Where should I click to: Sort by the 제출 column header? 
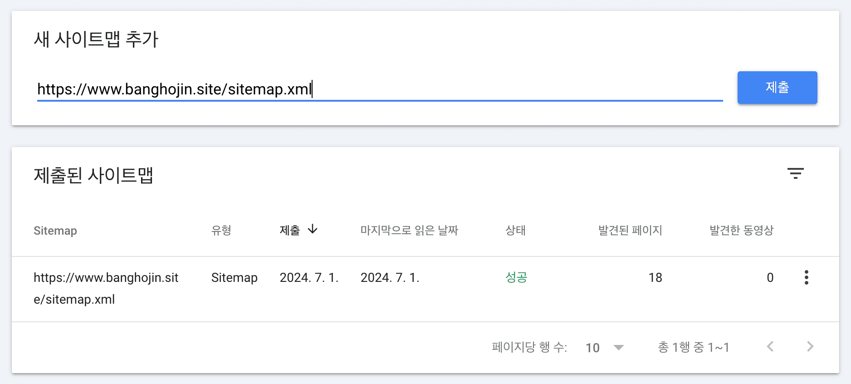(290, 231)
